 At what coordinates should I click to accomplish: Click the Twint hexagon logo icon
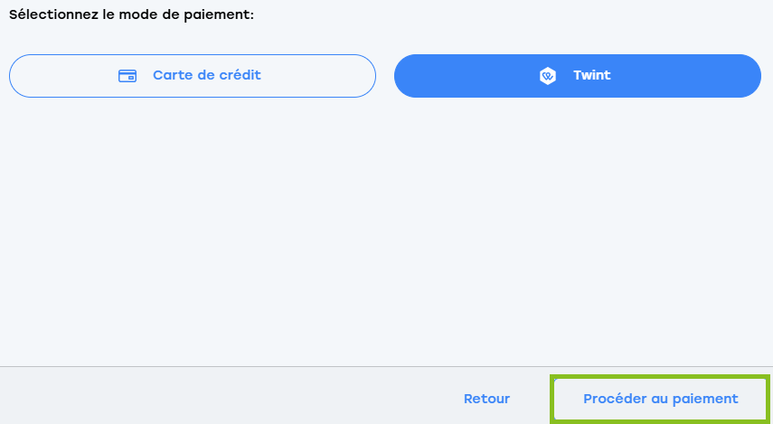point(548,76)
